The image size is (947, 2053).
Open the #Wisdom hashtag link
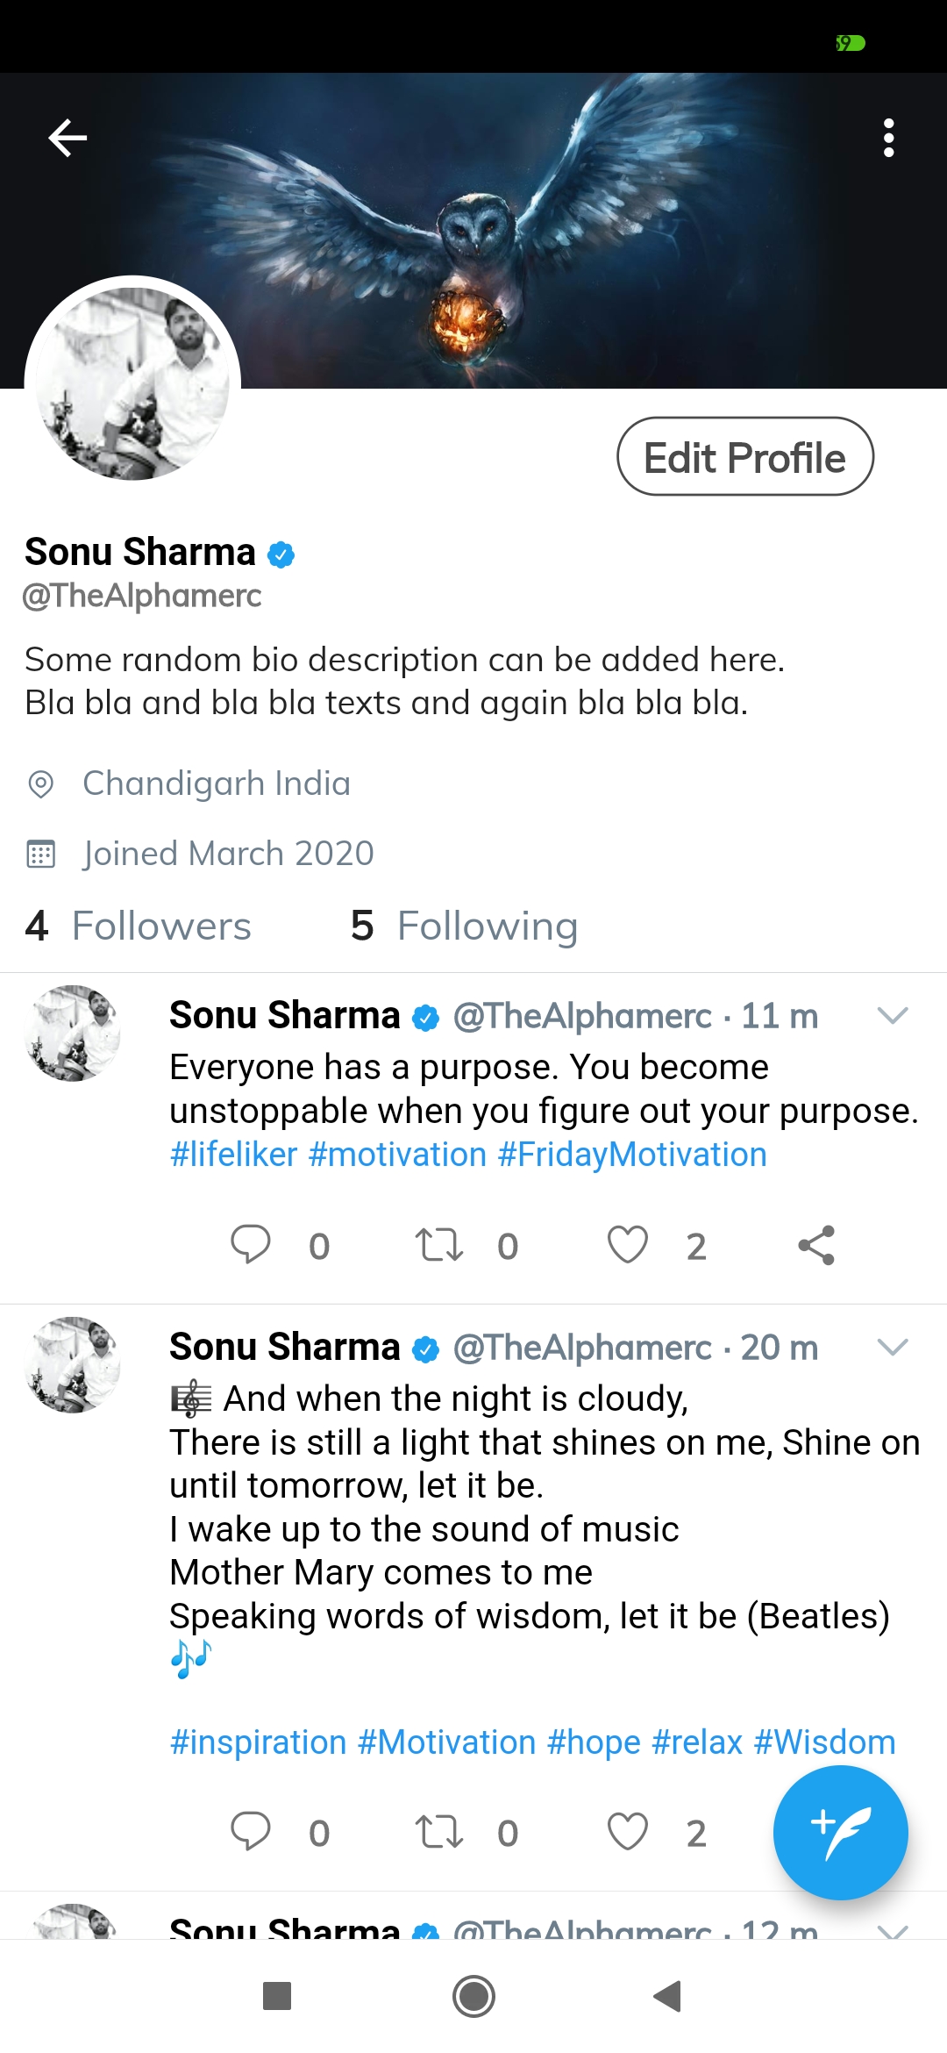click(x=824, y=1742)
